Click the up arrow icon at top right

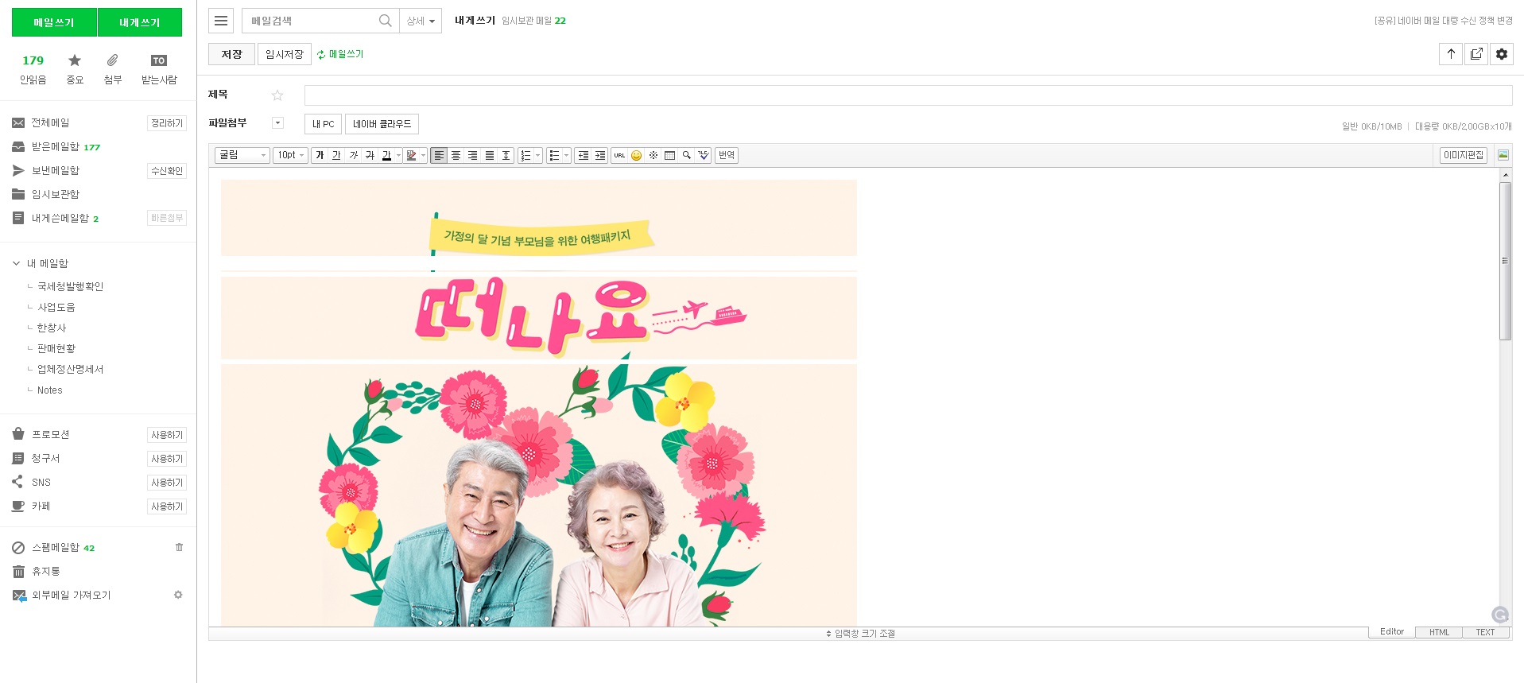coord(1451,54)
